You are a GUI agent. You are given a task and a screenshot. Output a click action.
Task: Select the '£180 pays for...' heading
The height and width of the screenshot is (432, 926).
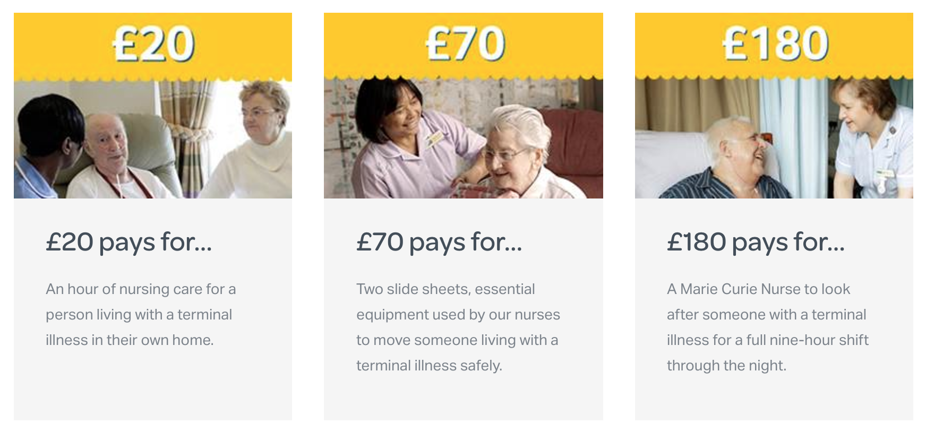756,242
